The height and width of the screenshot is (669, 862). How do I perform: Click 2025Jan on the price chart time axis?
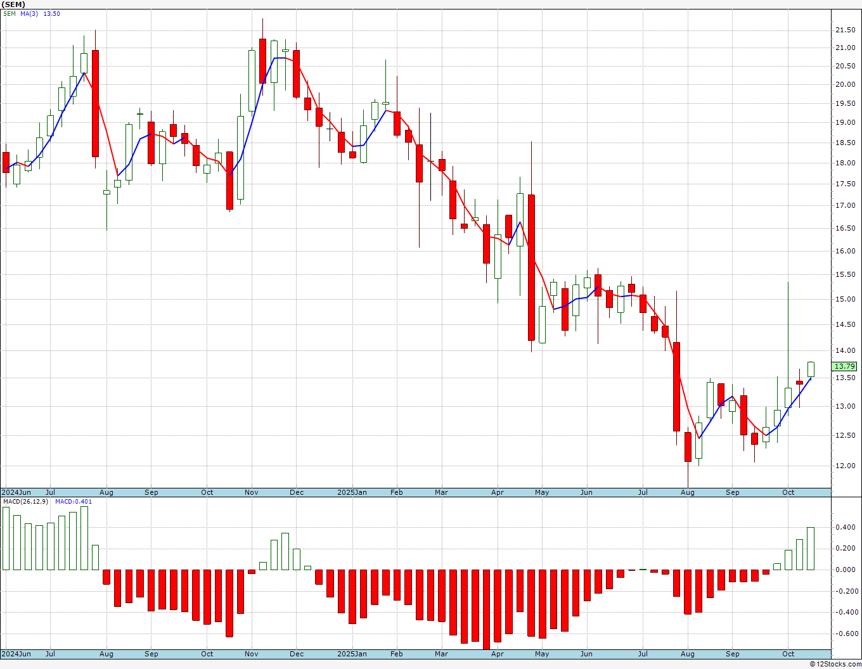pos(352,492)
